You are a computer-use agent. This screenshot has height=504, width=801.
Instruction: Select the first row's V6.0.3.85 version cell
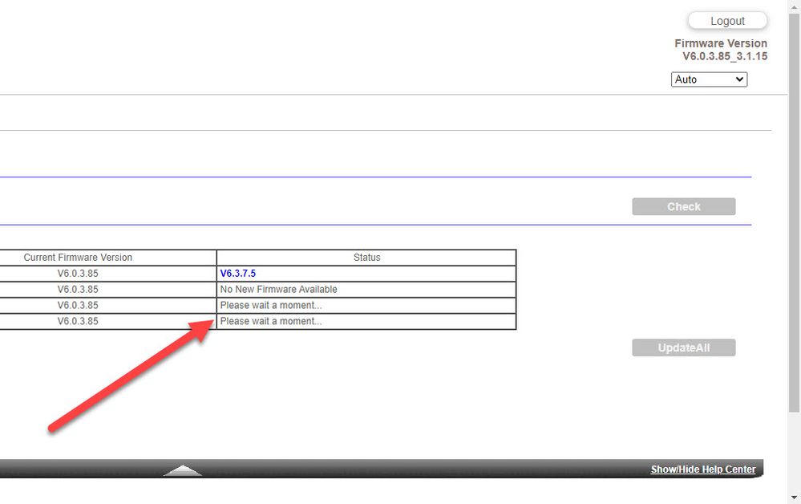point(78,274)
